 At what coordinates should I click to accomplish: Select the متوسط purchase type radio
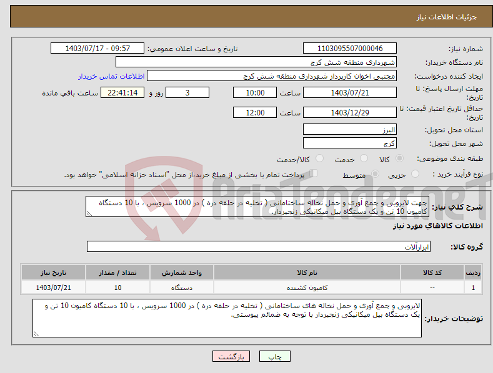point(375,173)
